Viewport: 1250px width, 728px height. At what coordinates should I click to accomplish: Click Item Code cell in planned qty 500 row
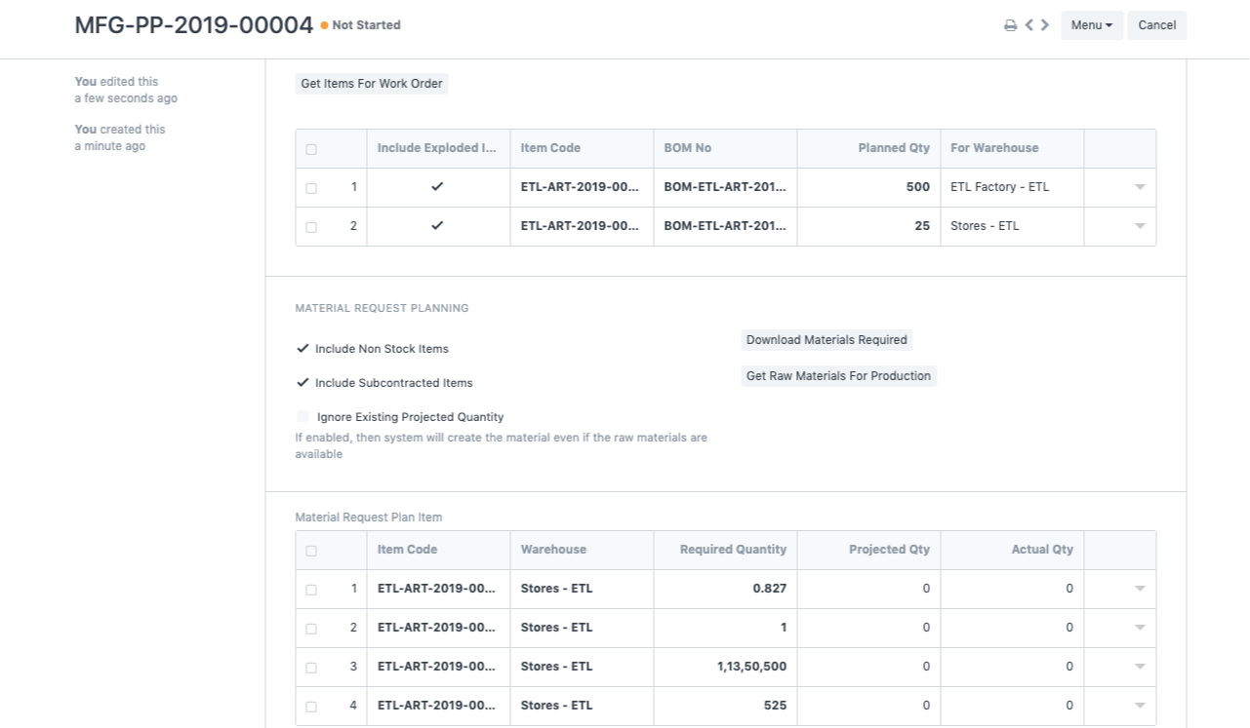(x=583, y=187)
